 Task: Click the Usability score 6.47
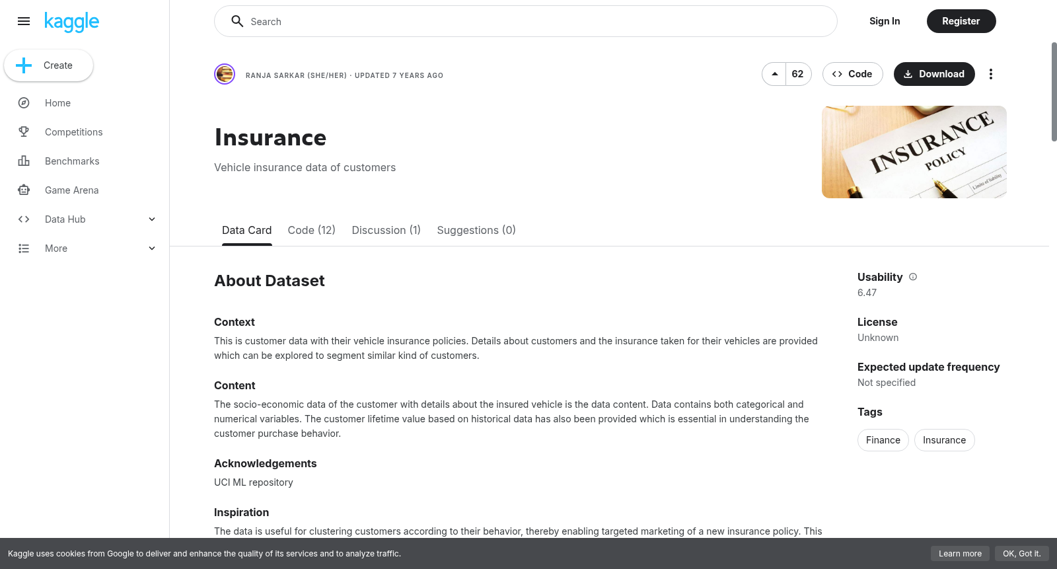coord(867,293)
